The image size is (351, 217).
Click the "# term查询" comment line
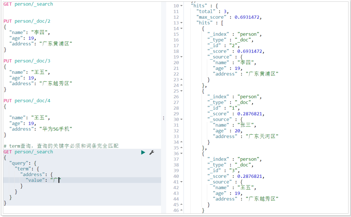[61, 146]
